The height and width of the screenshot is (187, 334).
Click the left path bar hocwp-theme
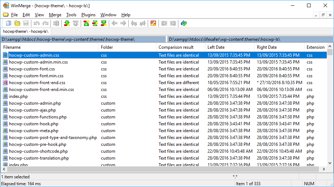(x=83, y=39)
